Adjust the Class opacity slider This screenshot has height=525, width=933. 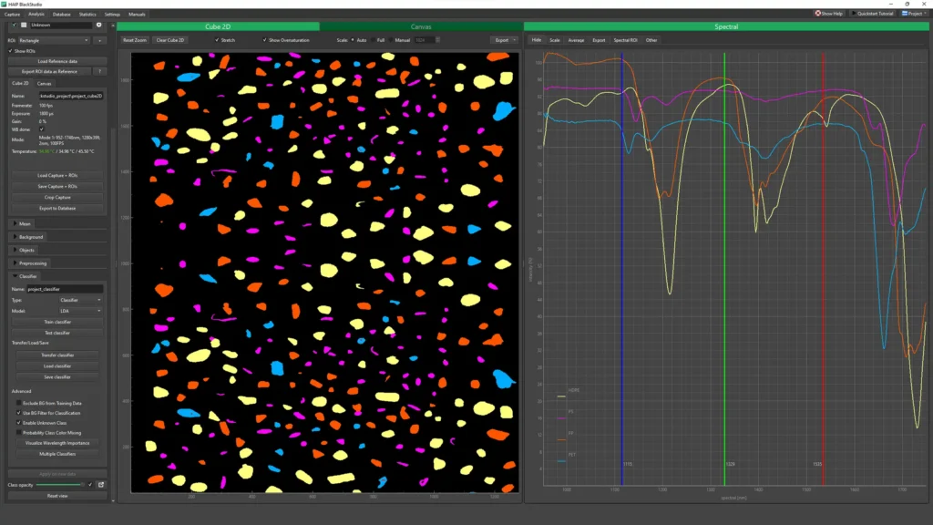[x=59, y=485]
